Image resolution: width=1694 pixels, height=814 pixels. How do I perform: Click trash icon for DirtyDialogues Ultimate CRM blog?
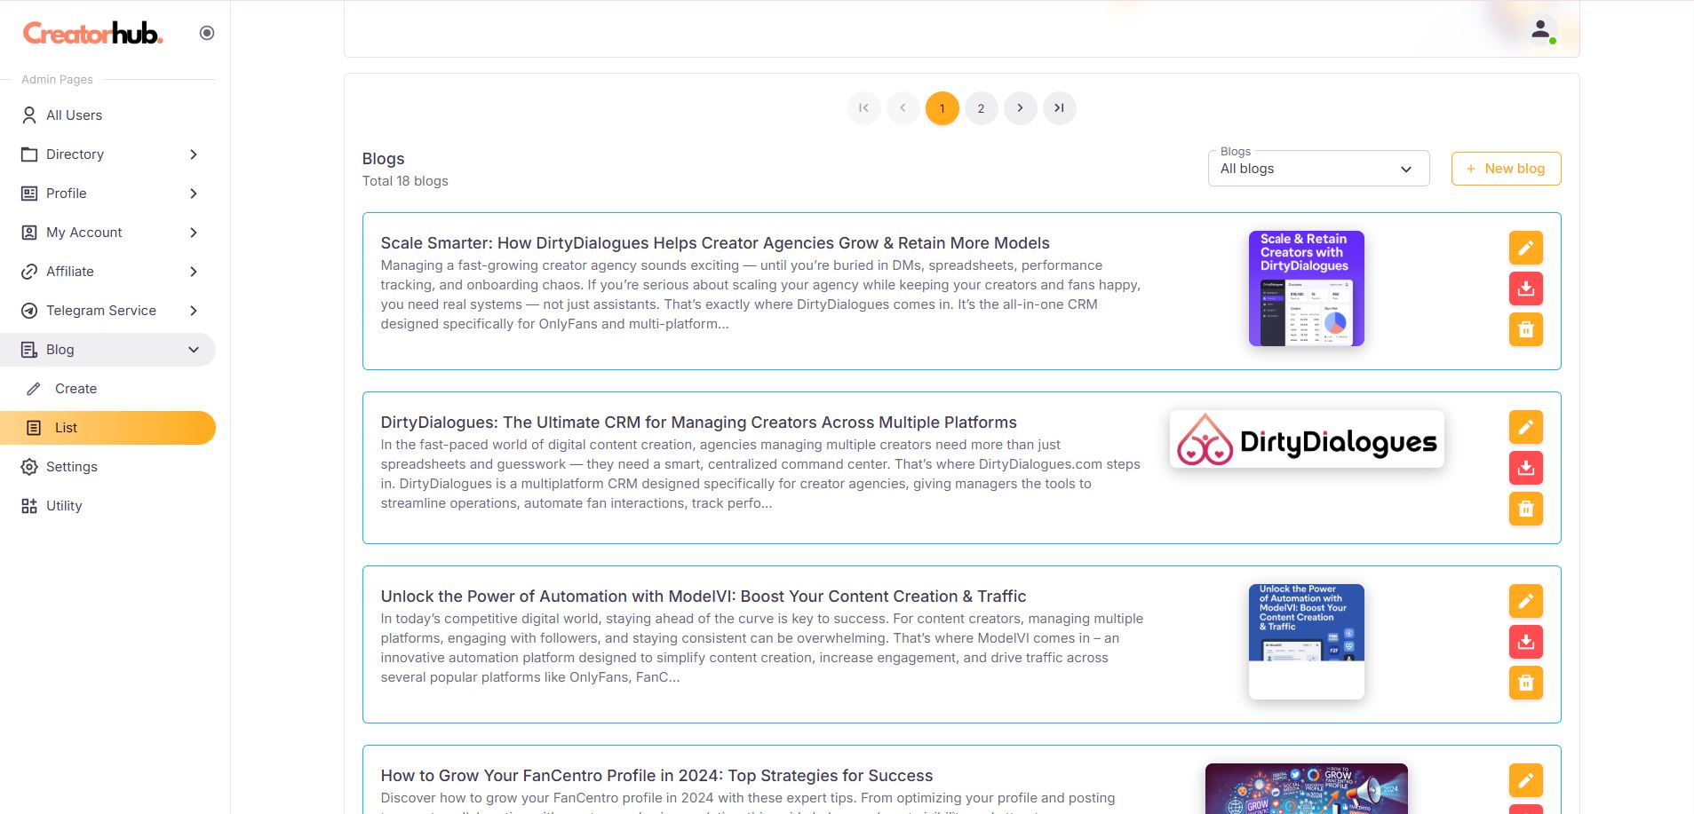click(x=1525, y=509)
